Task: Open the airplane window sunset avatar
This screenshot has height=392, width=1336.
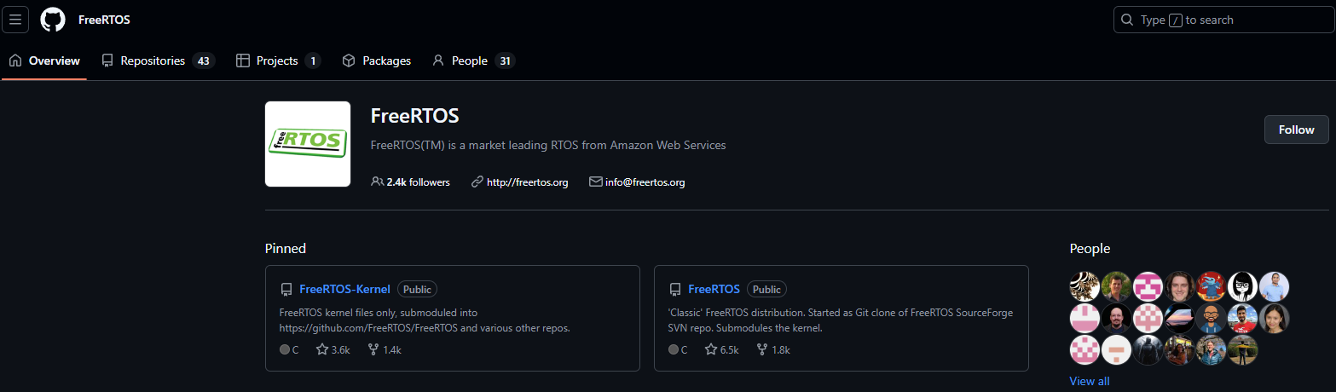Action: pos(1180,318)
